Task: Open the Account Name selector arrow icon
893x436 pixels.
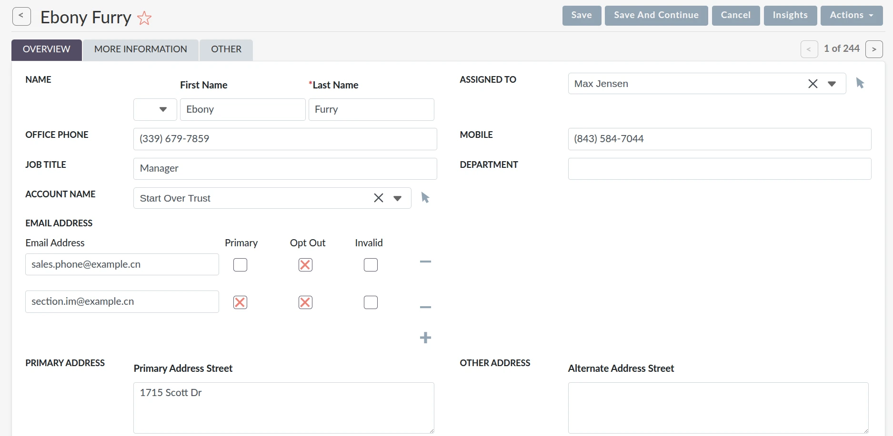Action: (x=425, y=197)
